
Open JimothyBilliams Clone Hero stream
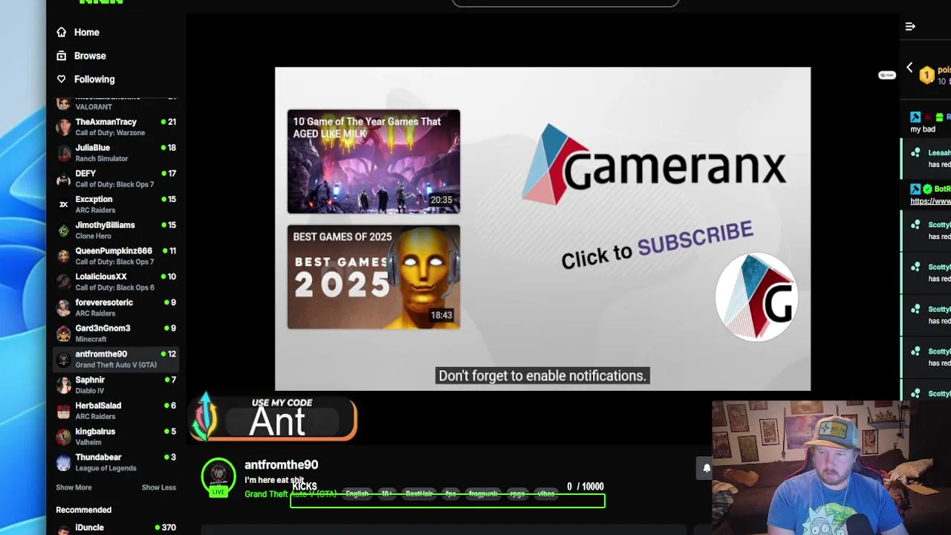pyautogui.click(x=116, y=230)
